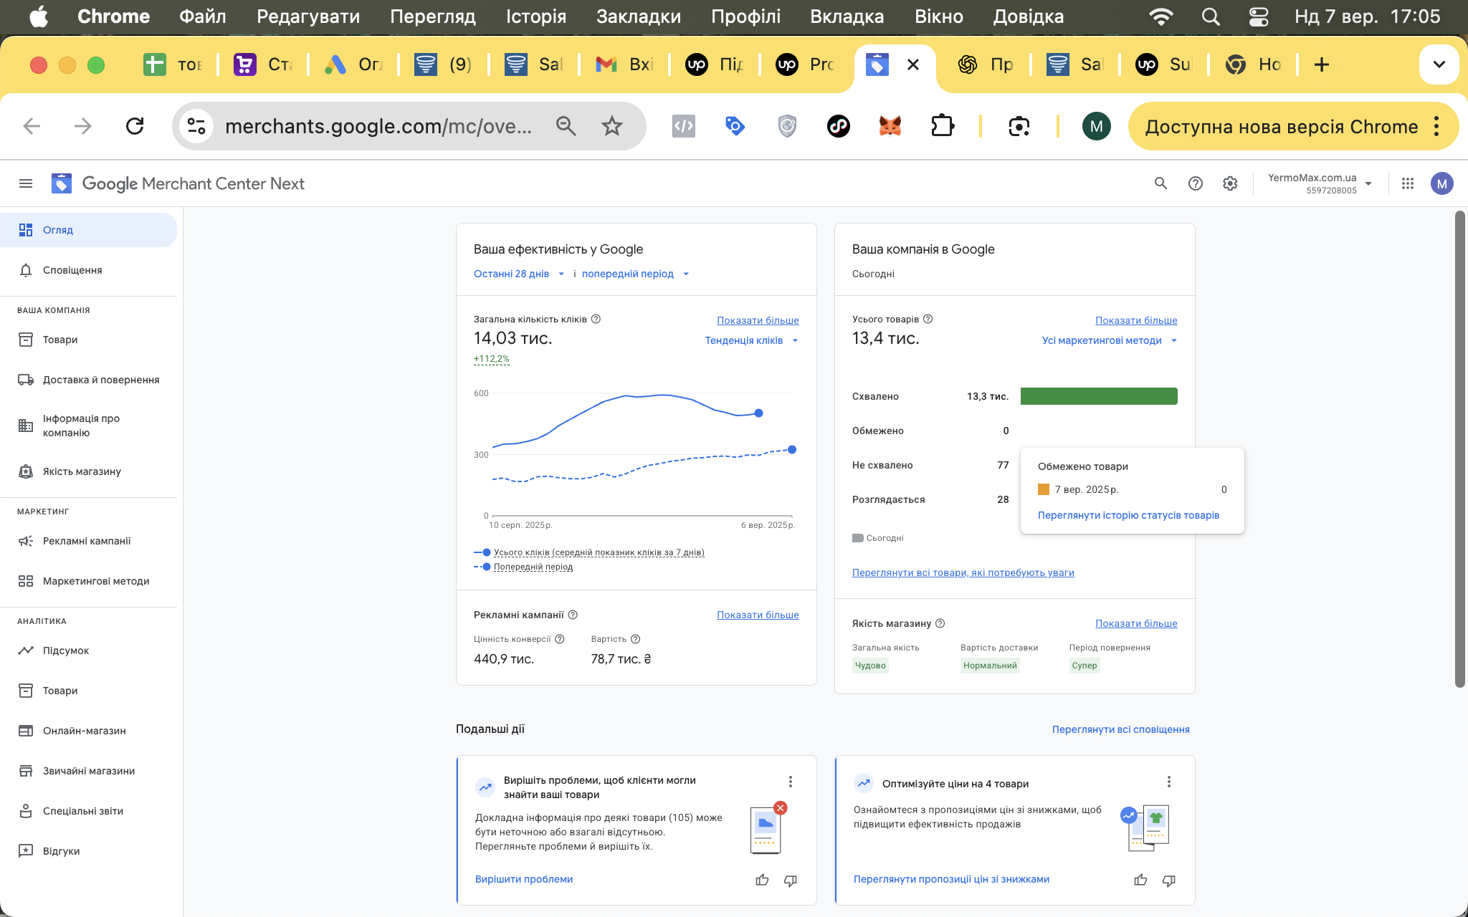This screenshot has height=917, width=1468.
Task: Reload the page with refresh icon
Action: click(135, 126)
